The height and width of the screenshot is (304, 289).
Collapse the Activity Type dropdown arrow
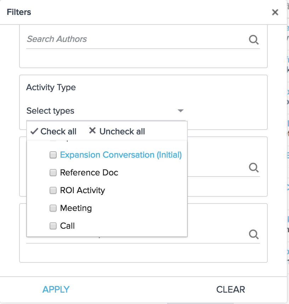point(181,111)
